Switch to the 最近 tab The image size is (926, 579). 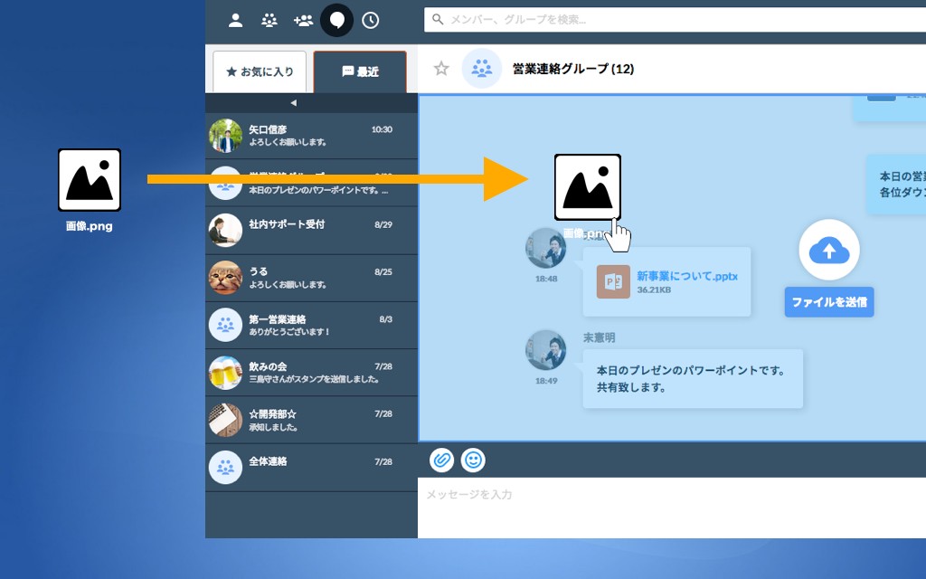(x=360, y=71)
